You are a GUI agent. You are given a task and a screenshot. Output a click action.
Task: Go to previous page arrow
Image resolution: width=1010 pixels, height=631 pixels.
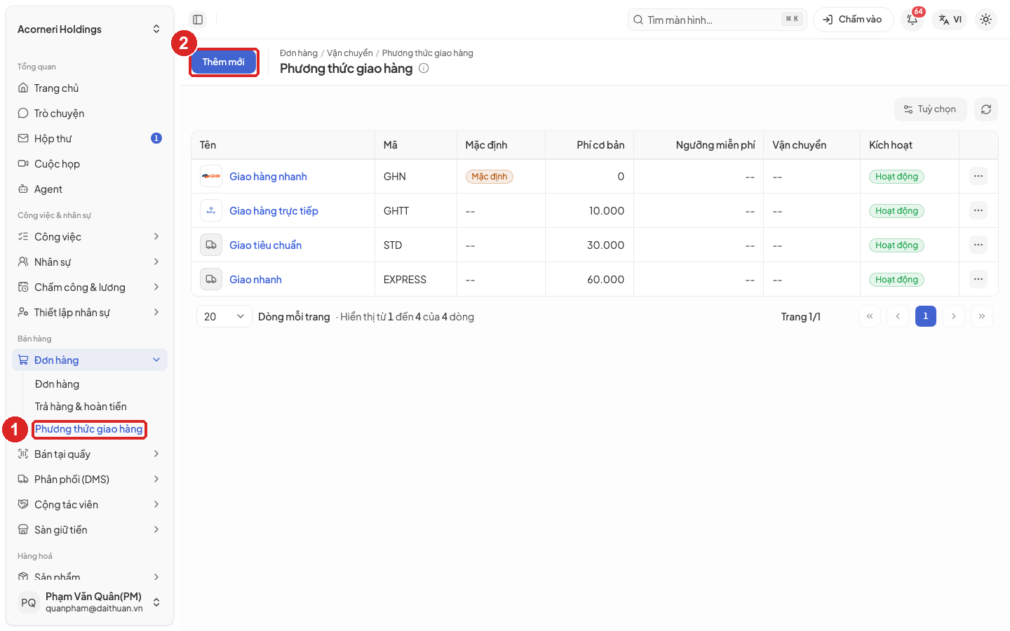(898, 316)
